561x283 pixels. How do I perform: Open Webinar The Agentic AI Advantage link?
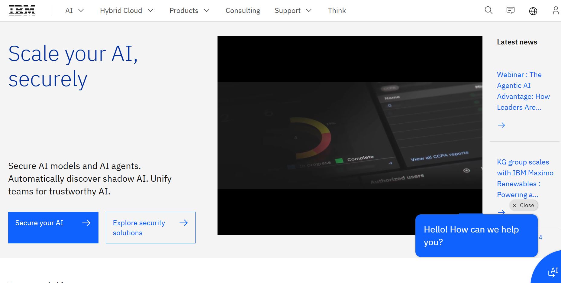pos(523,91)
